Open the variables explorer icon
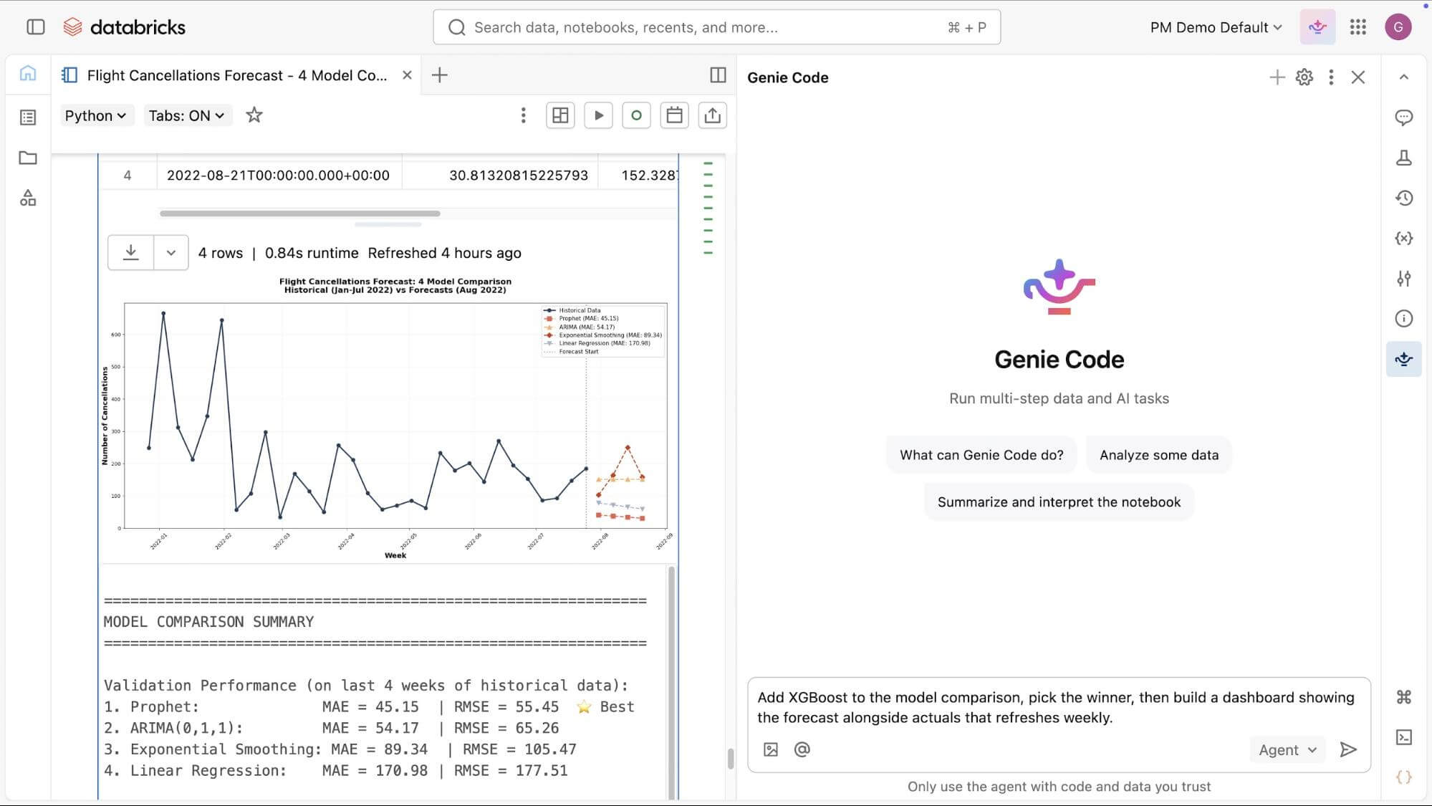Image resolution: width=1432 pixels, height=806 pixels. click(1403, 238)
